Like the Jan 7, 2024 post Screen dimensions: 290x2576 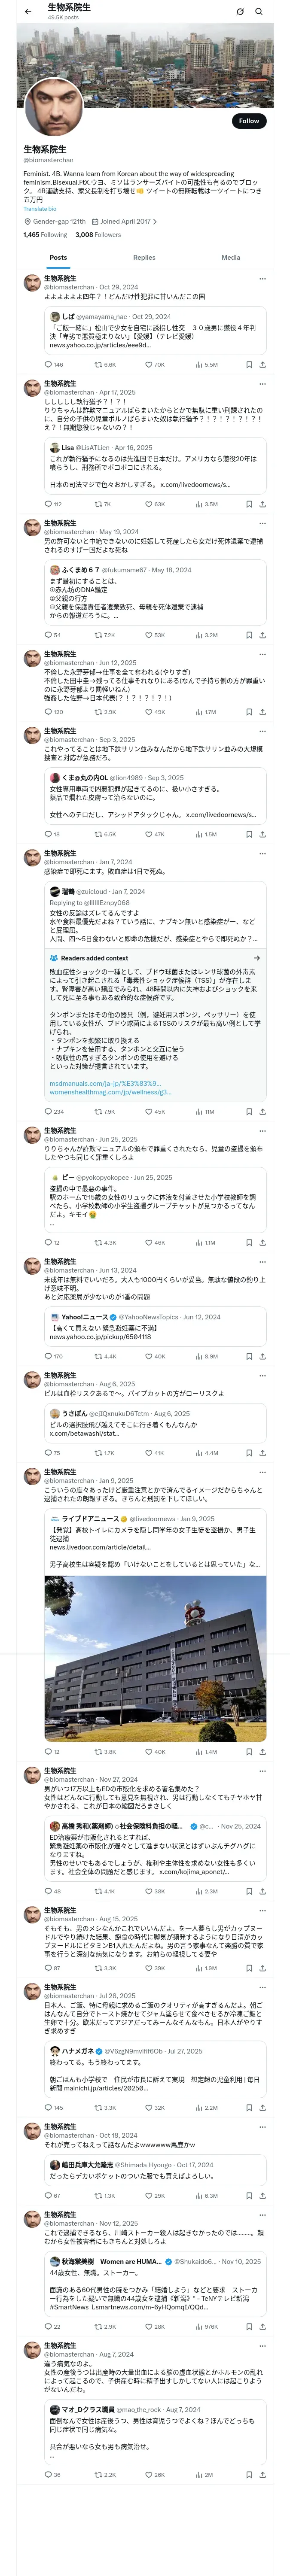149,1112
